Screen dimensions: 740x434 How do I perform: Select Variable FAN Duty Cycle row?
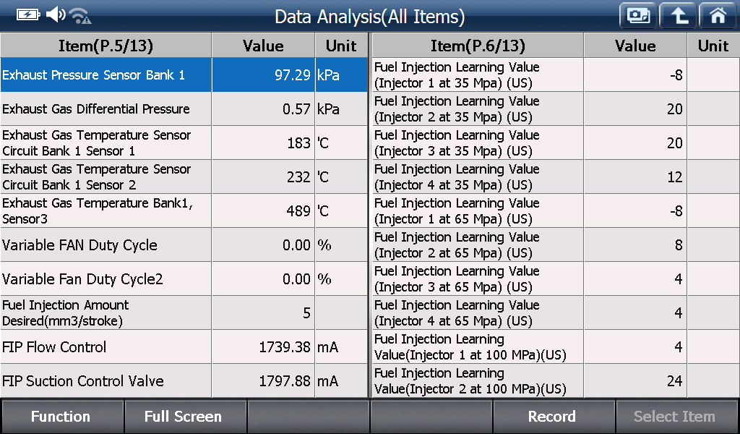tap(184, 244)
